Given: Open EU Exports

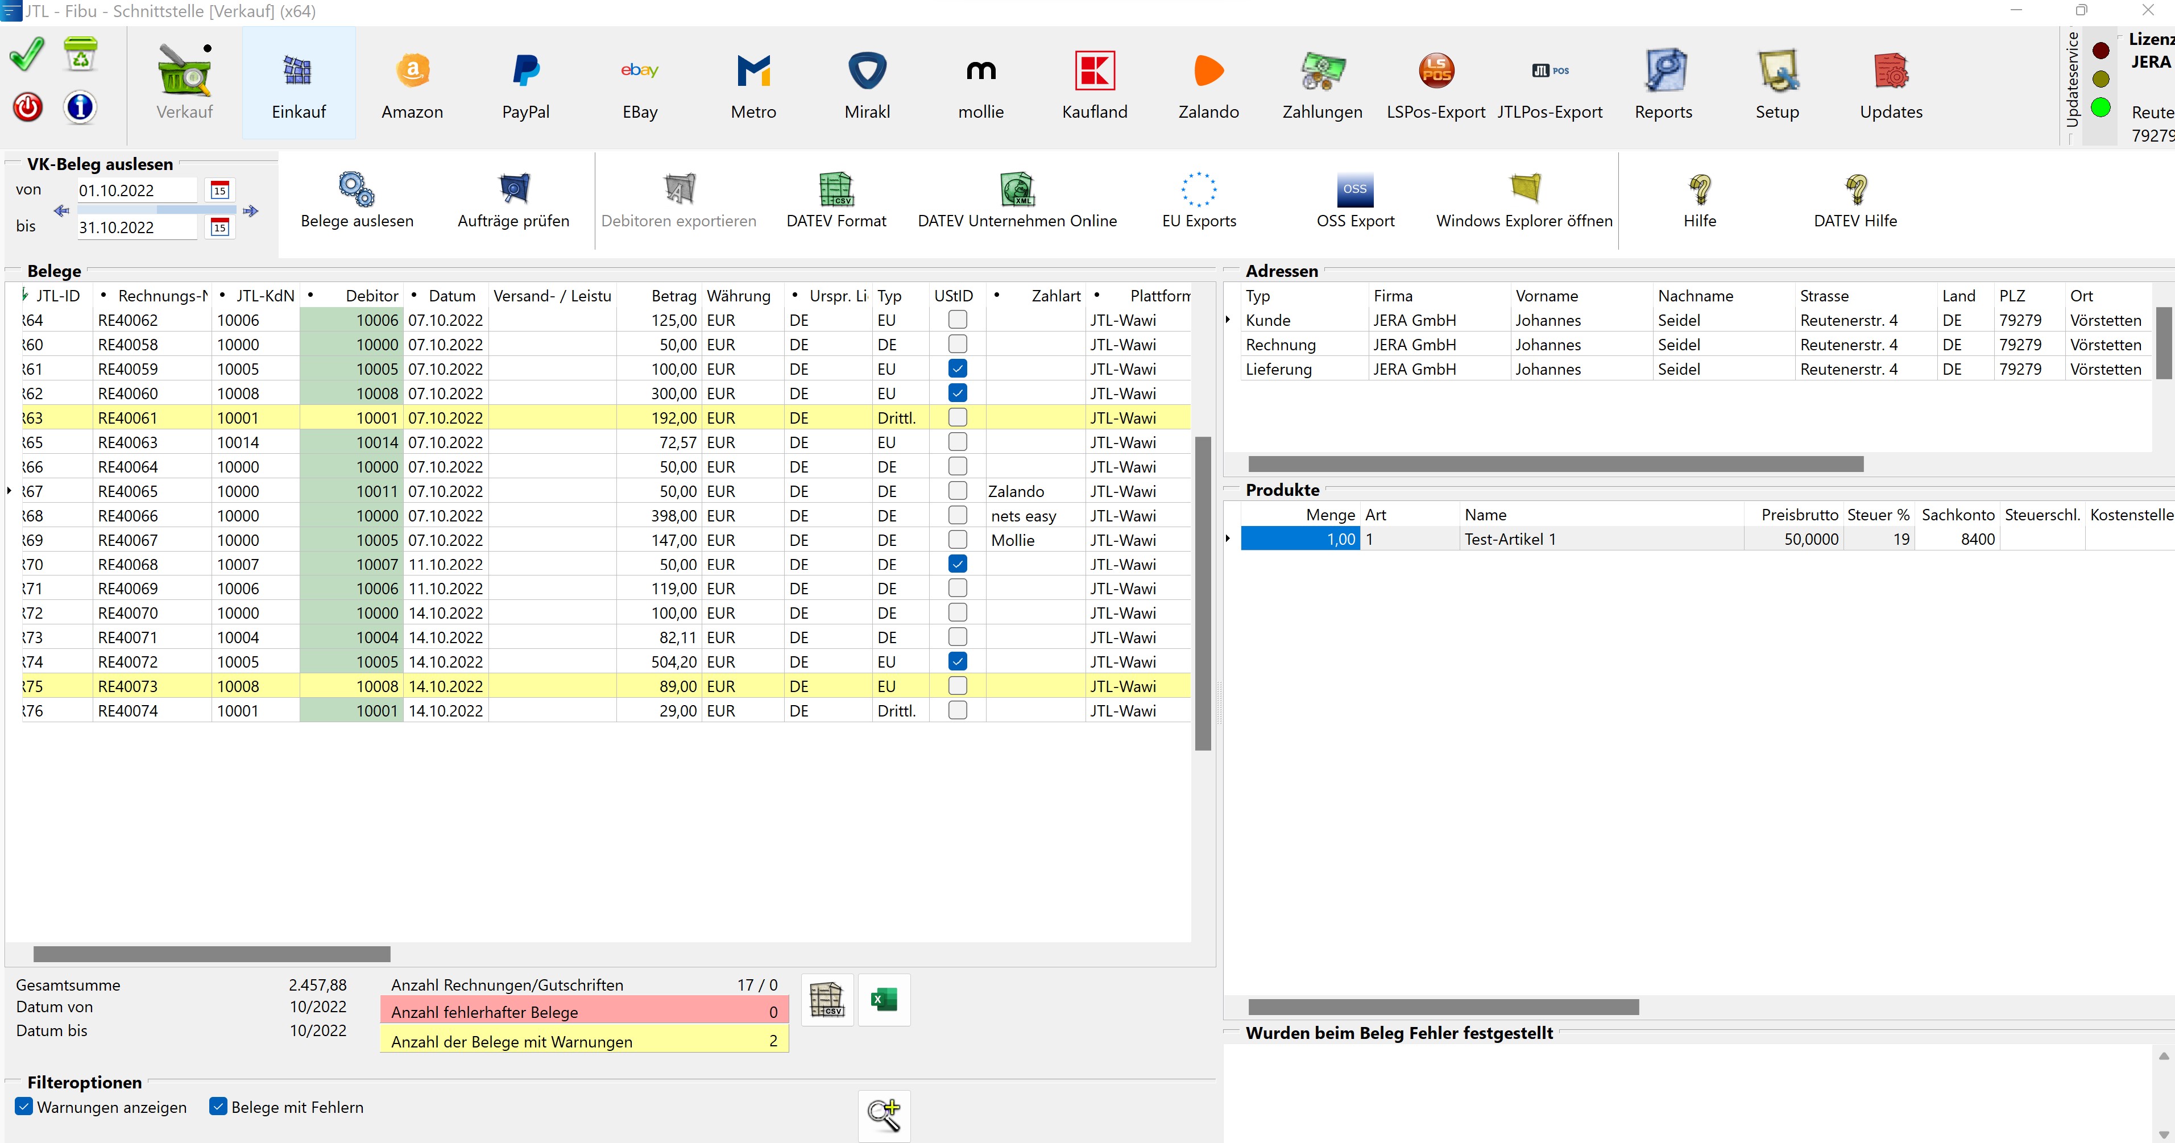Looking at the screenshot, I should coord(1199,200).
